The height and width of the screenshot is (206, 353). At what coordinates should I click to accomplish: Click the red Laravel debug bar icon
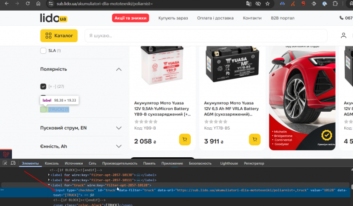point(6,154)
